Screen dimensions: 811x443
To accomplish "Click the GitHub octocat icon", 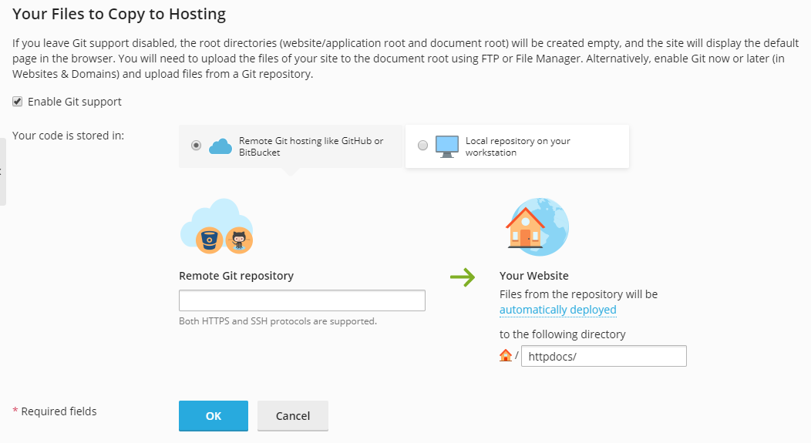I will (x=239, y=240).
